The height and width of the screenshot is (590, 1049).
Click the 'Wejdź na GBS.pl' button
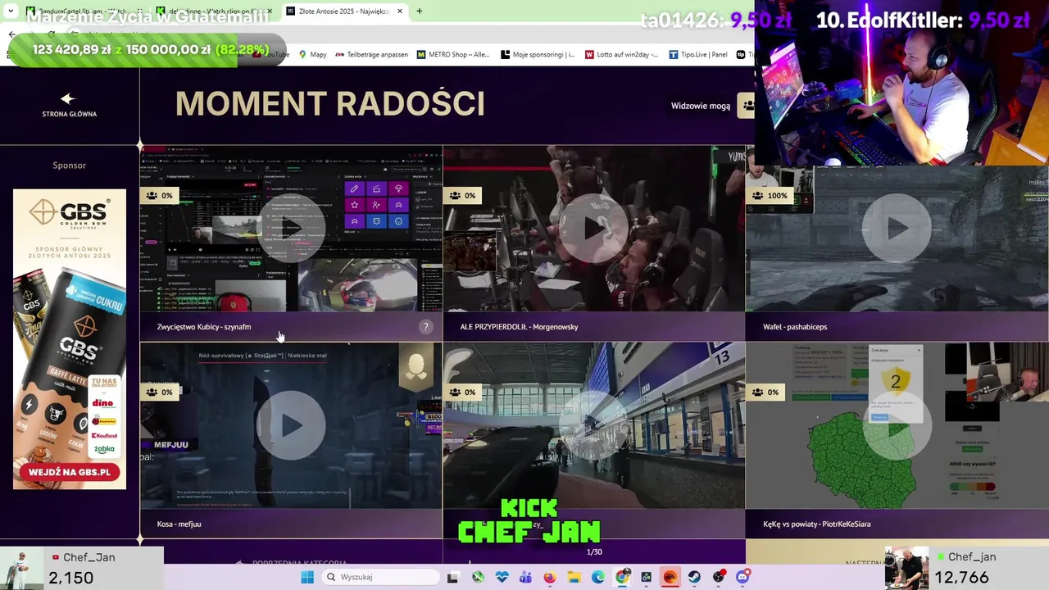pyautogui.click(x=70, y=473)
